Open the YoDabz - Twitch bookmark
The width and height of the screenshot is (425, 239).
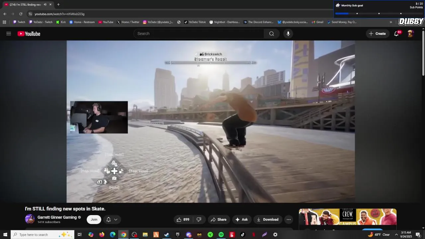click(x=41, y=22)
